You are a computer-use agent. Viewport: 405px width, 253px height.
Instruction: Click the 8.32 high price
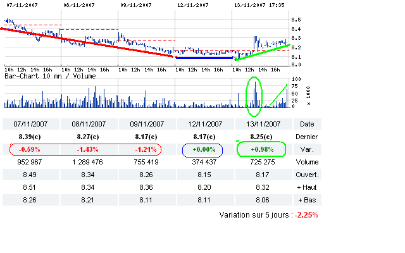click(263, 187)
